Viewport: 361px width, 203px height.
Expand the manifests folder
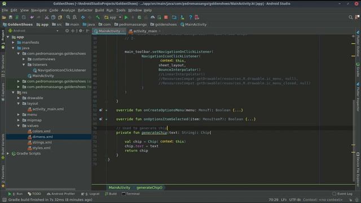[x=14, y=43]
